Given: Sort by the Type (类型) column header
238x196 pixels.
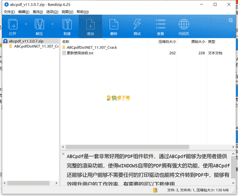Looking at the screenshot, I should point(211,41).
